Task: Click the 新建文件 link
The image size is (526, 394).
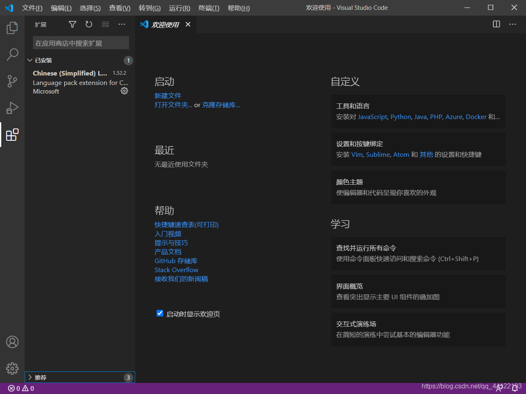Action: [x=168, y=96]
